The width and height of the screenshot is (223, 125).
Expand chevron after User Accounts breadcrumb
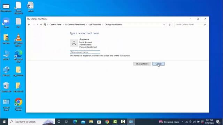(x=103, y=25)
